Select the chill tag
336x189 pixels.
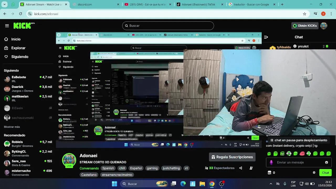(122, 168)
